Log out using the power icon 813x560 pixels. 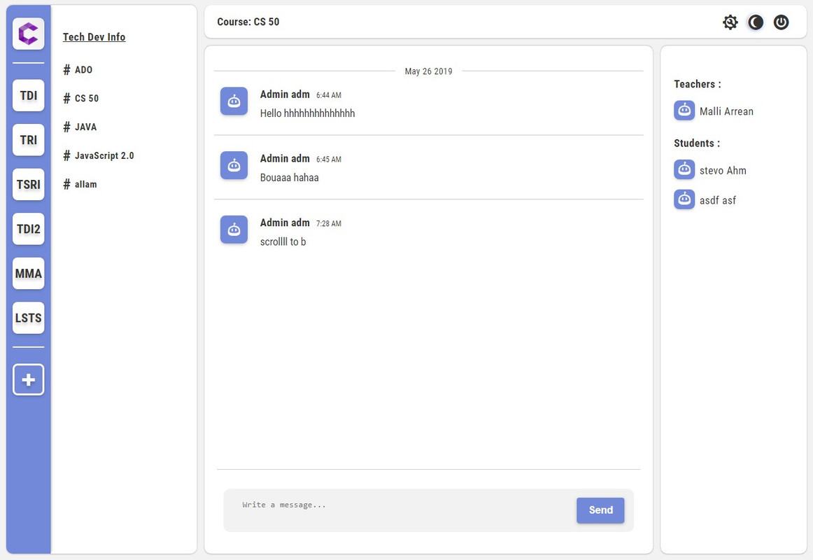click(781, 22)
